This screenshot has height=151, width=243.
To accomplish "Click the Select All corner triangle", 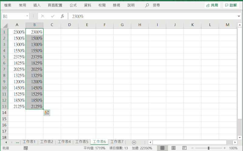I will tap(4, 25).
